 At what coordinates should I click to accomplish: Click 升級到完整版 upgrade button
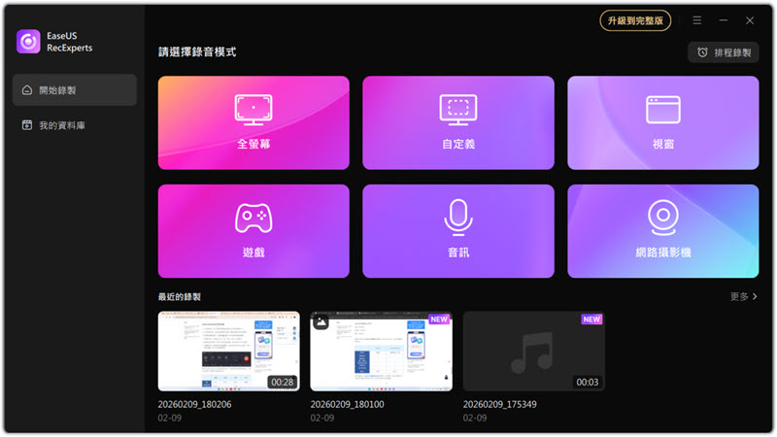click(x=635, y=20)
